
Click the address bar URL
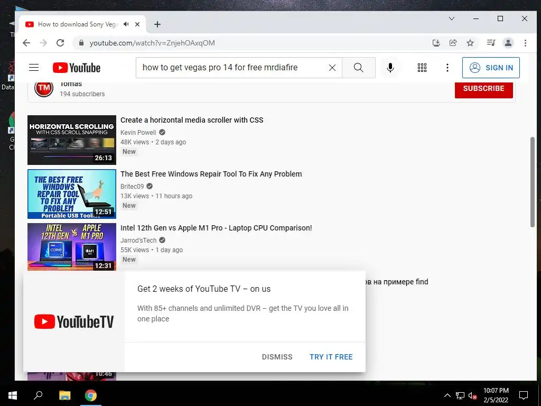point(152,43)
